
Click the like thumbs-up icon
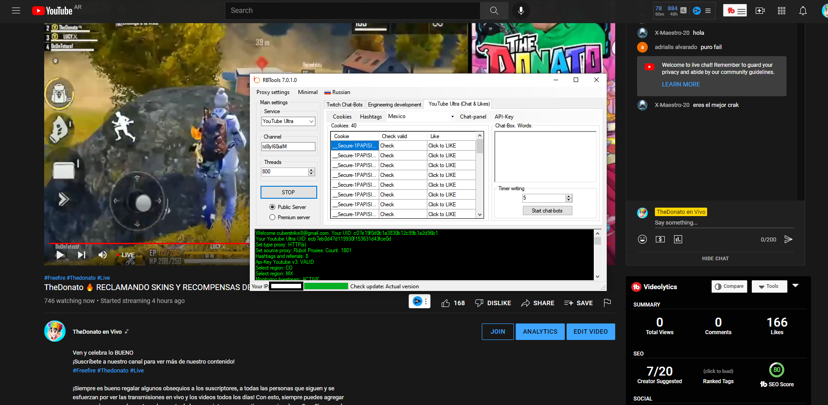[x=445, y=303]
